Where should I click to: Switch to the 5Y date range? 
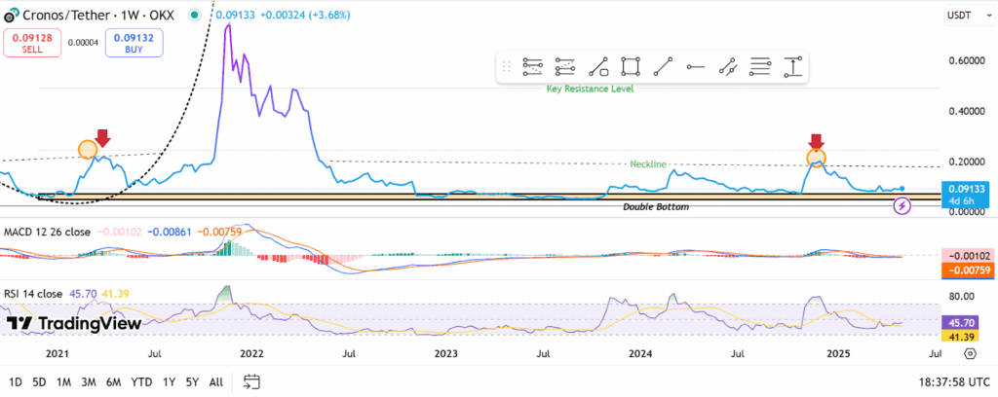(x=192, y=381)
